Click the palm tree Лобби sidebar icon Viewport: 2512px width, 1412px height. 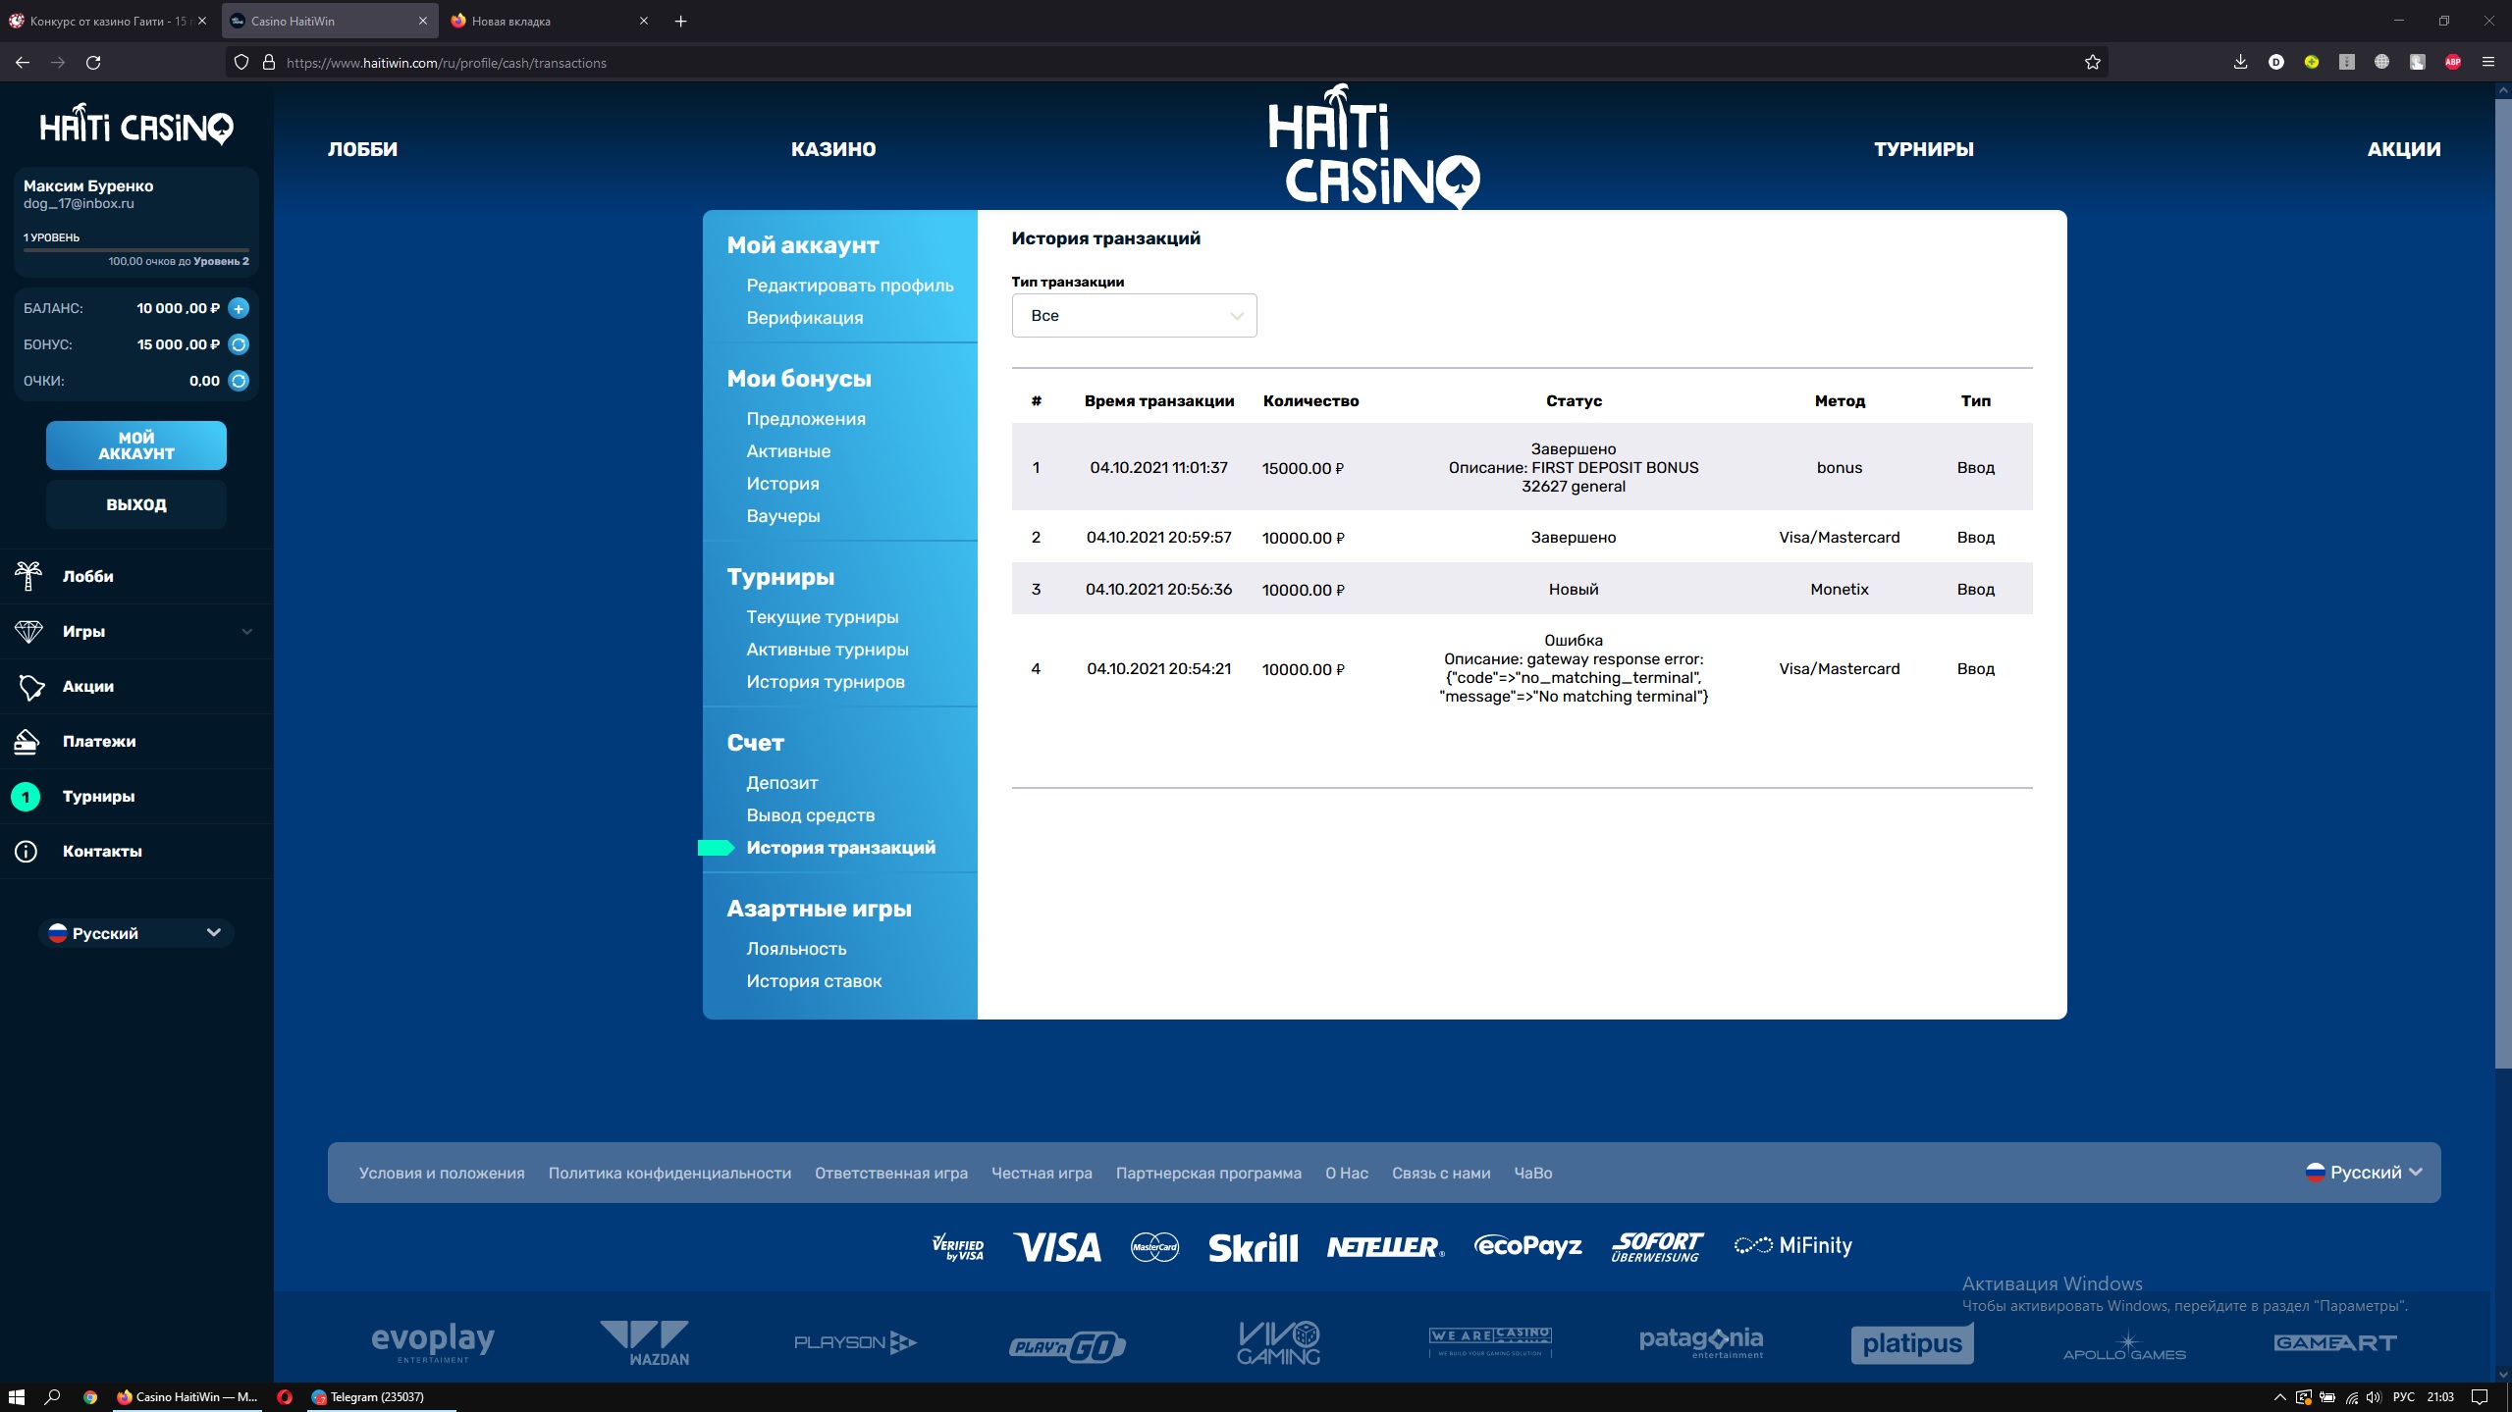[27, 576]
